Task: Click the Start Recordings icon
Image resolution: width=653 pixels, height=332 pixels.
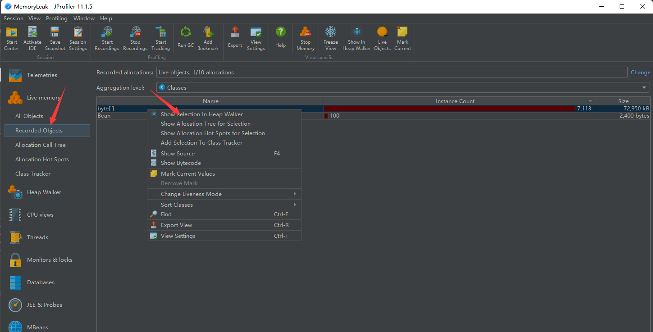Action: tap(107, 32)
